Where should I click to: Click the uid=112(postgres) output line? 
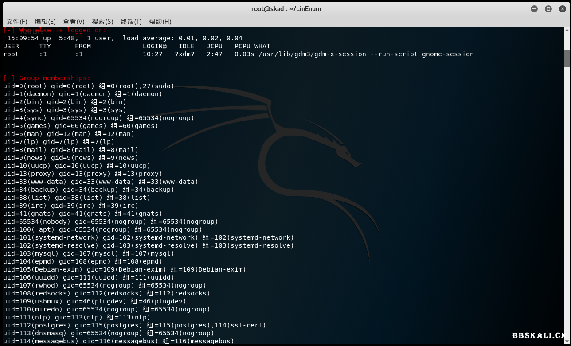134,325
